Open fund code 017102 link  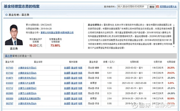pos(9,73)
